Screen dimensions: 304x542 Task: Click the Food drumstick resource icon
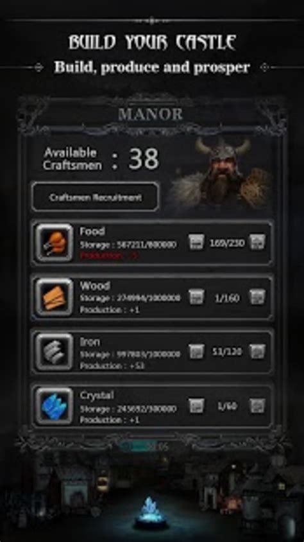pyautogui.click(x=55, y=243)
